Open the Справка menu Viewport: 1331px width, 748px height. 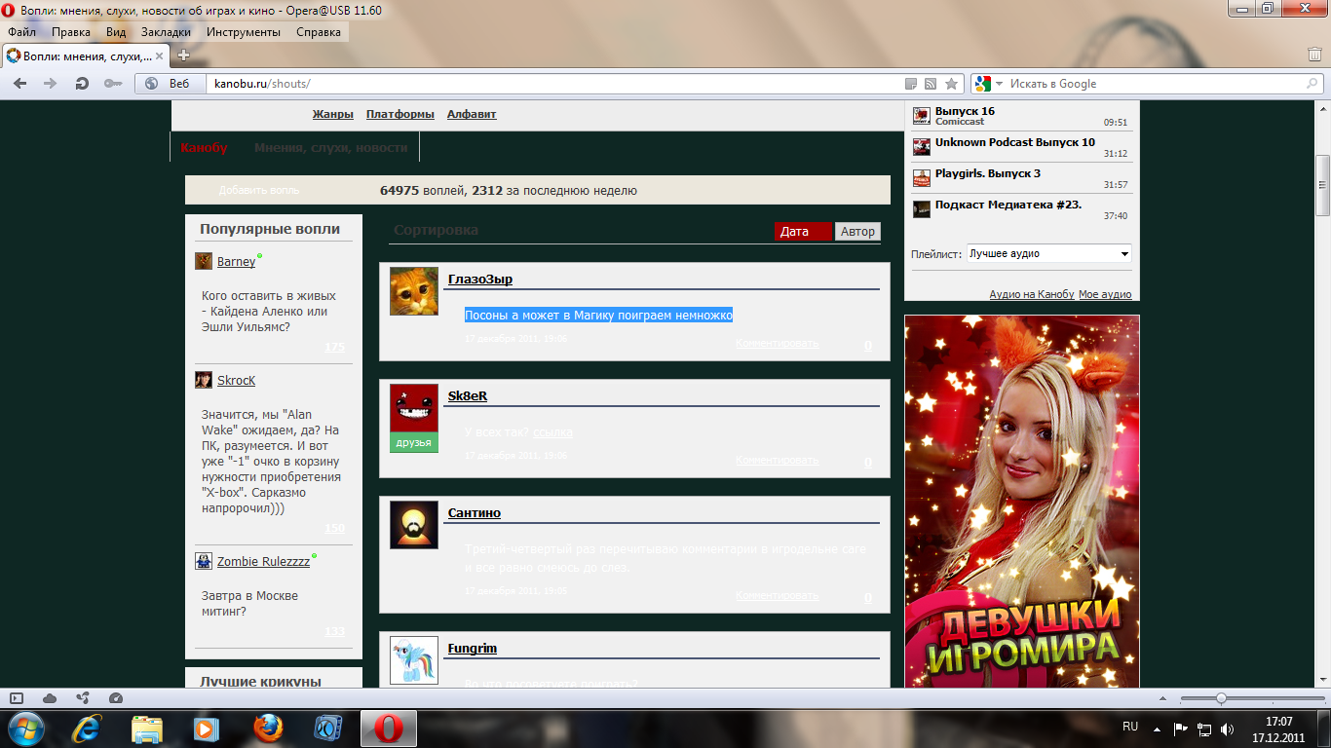pyautogui.click(x=319, y=32)
